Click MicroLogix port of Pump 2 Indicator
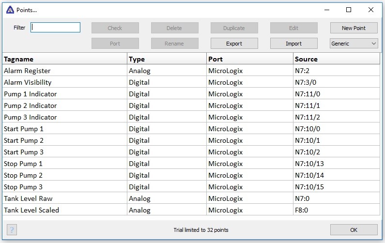385x243 pixels. coord(250,106)
